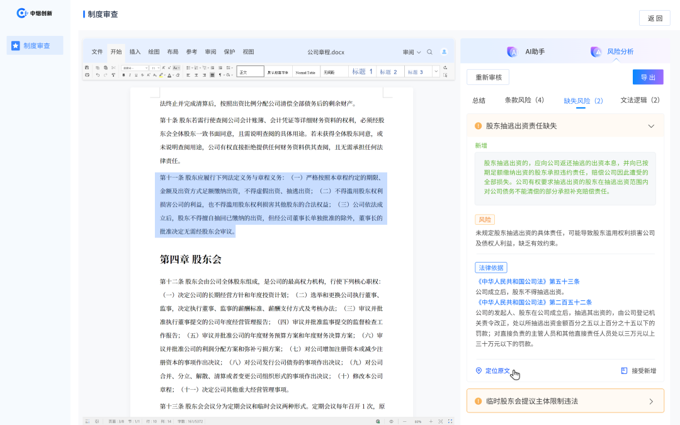Open the 文件 menu

pyautogui.click(x=97, y=52)
